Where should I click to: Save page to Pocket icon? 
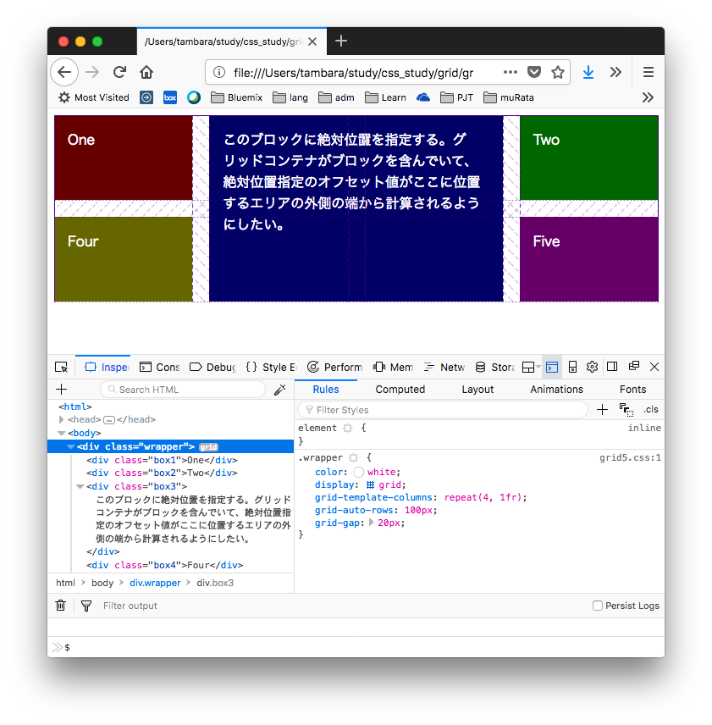pyautogui.click(x=534, y=72)
